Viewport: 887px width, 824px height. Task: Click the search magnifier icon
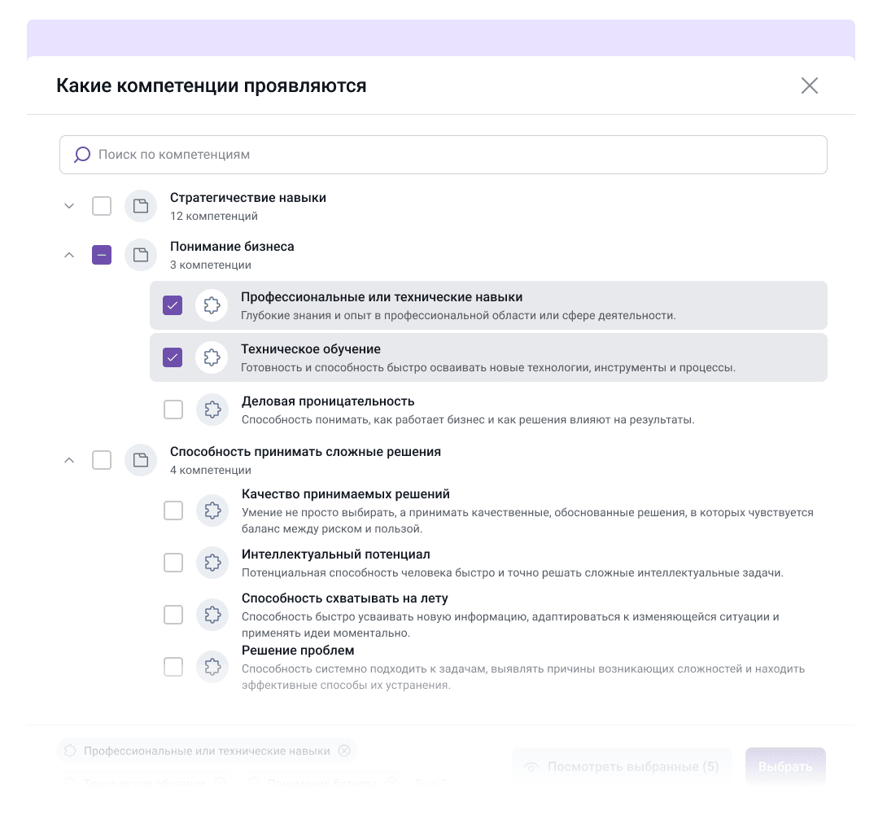(x=82, y=155)
